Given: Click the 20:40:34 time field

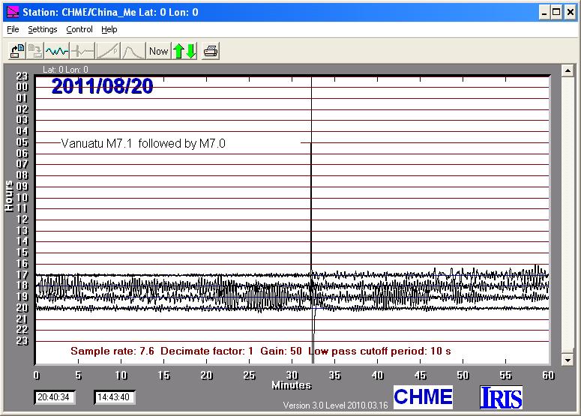Looking at the screenshot, I should coord(55,397).
